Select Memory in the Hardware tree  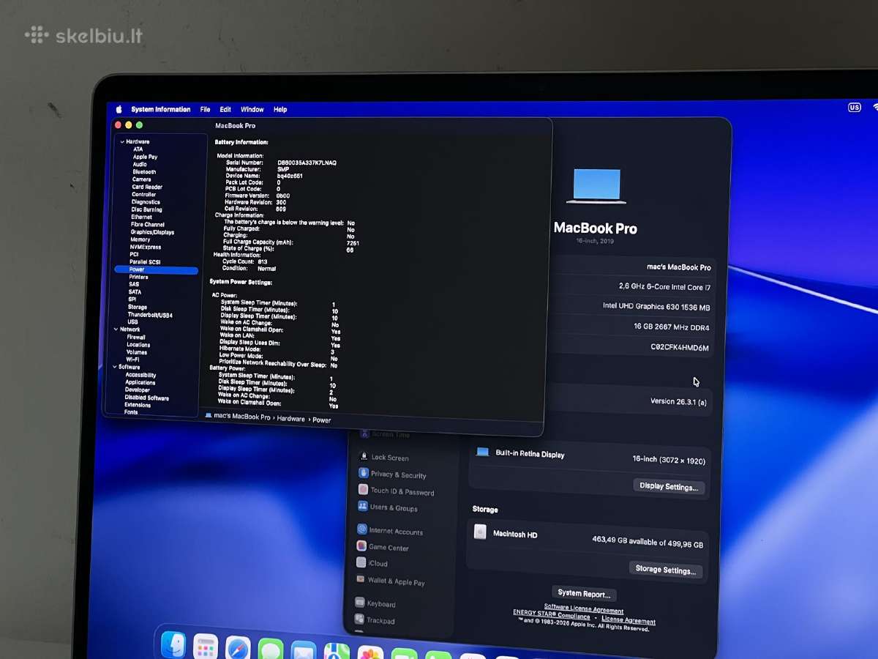140,239
